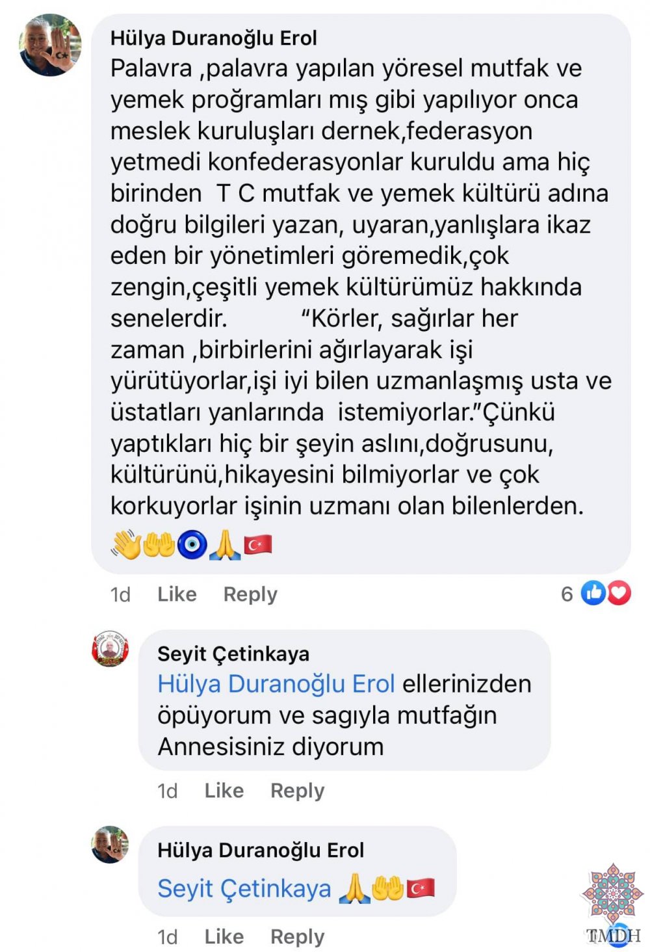Viewport: 650px width, 952px height.
Task: Click the blue thumbs-up reaction icon
Action: tap(593, 592)
